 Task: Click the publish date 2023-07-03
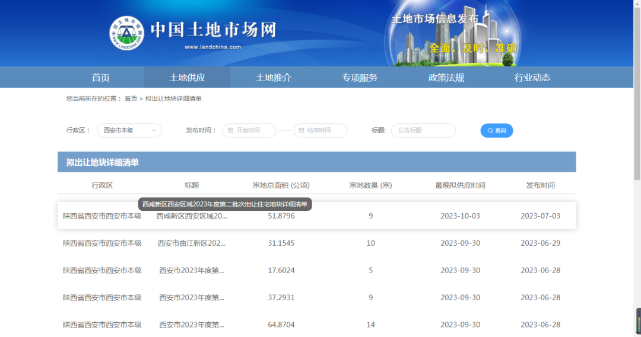(x=541, y=216)
